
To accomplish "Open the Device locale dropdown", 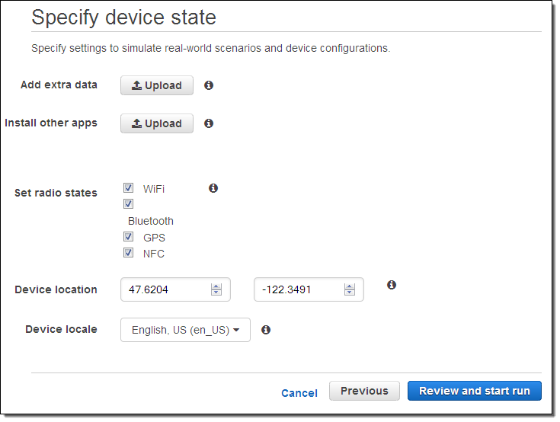I will coord(185,330).
